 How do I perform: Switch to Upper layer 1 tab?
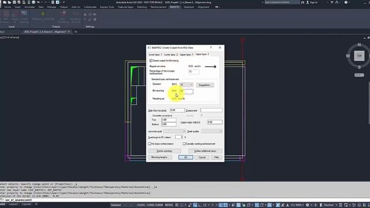[x=186, y=54]
